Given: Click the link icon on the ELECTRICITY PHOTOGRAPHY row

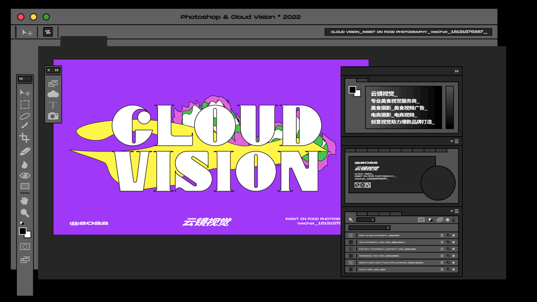Looking at the screenshot, I should [448, 249].
